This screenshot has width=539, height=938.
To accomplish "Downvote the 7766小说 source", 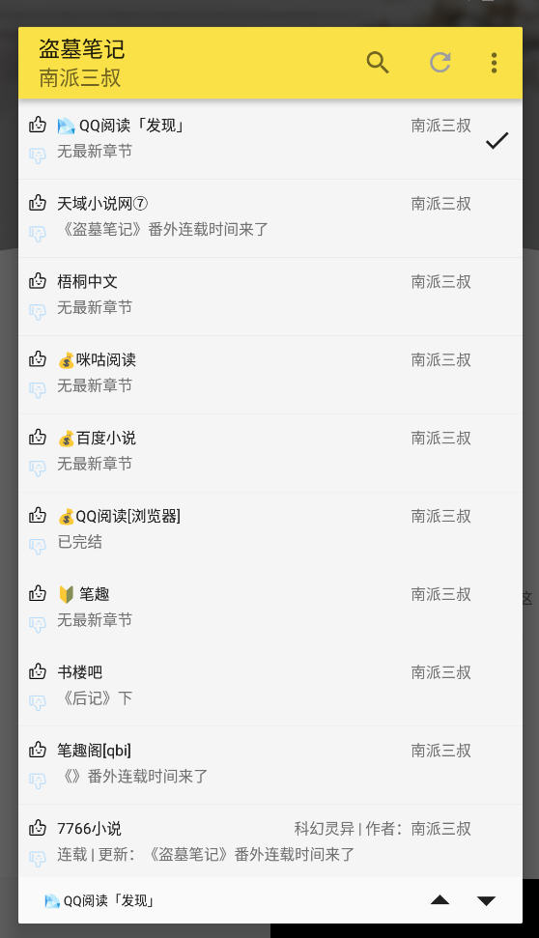I will (37, 859).
